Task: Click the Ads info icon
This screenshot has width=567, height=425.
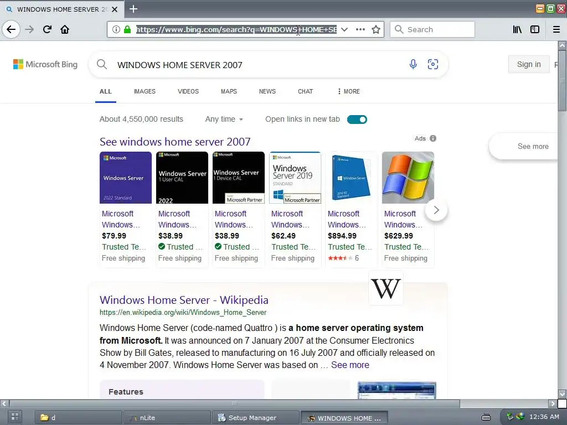Action: coord(433,138)
